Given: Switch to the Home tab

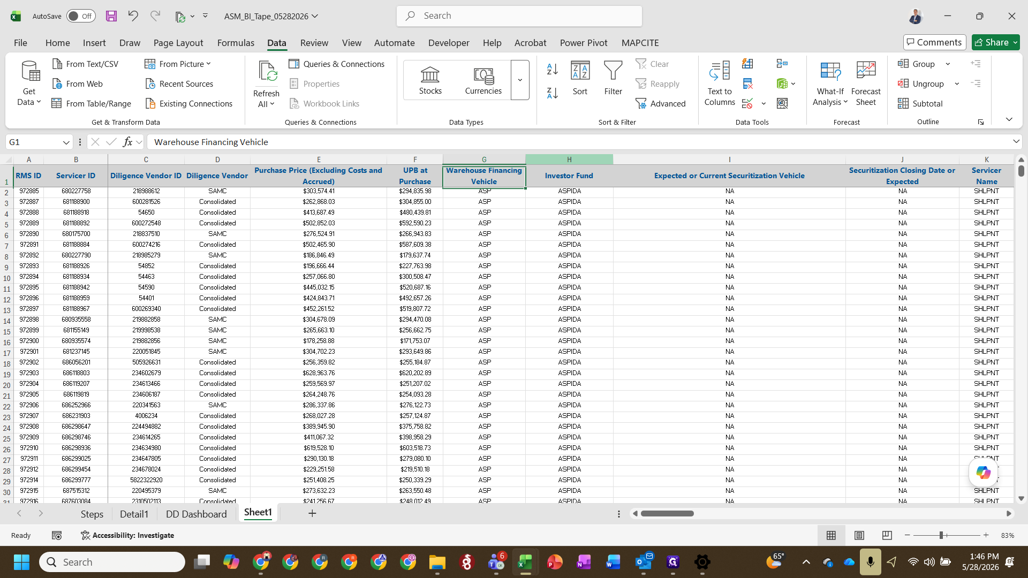Looking at the screenshot, I should [57, 42].
